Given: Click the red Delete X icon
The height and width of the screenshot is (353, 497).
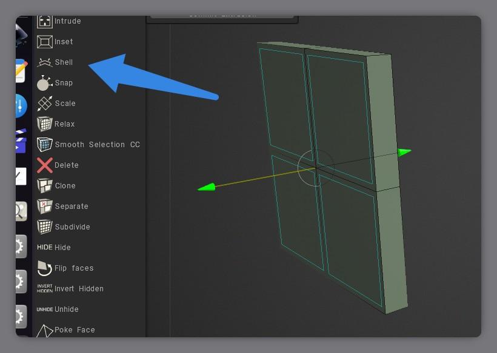Looking at the screenshot, I should [45, 165].
